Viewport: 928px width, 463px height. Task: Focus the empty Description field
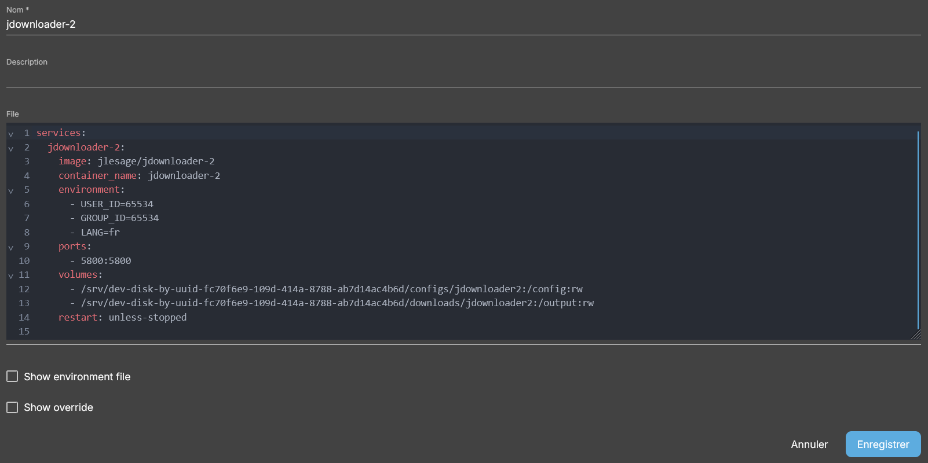point(463,77)
